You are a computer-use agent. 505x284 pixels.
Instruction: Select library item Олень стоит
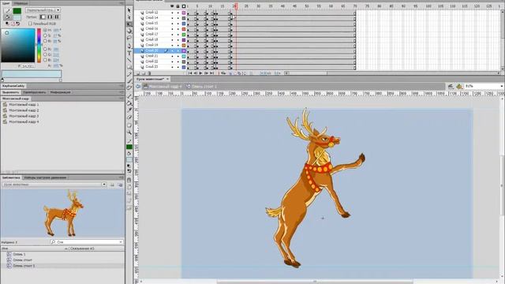pyautogui.click(x=23, y=260)
